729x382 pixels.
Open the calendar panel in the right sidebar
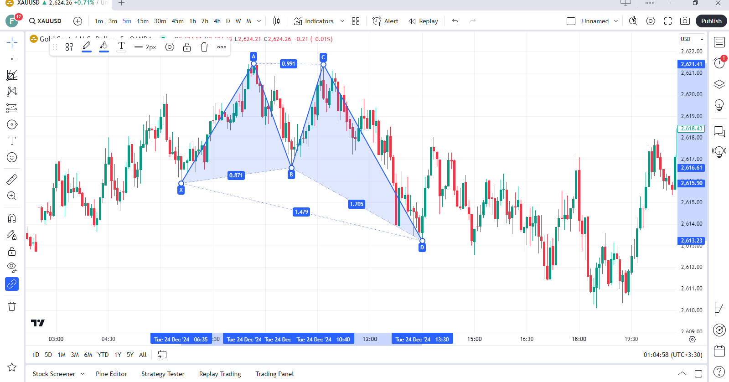pyautogui.click(x=719, y=351)
